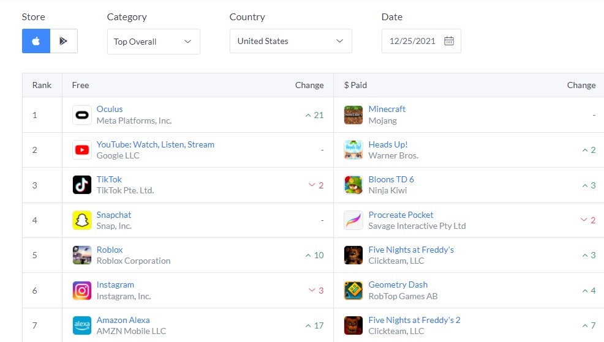Click the Instagram app icon

click(x=82, y=290)
